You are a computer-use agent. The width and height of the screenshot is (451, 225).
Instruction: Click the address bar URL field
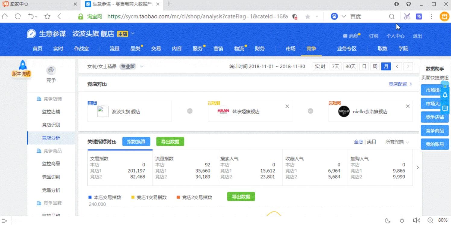197,17
